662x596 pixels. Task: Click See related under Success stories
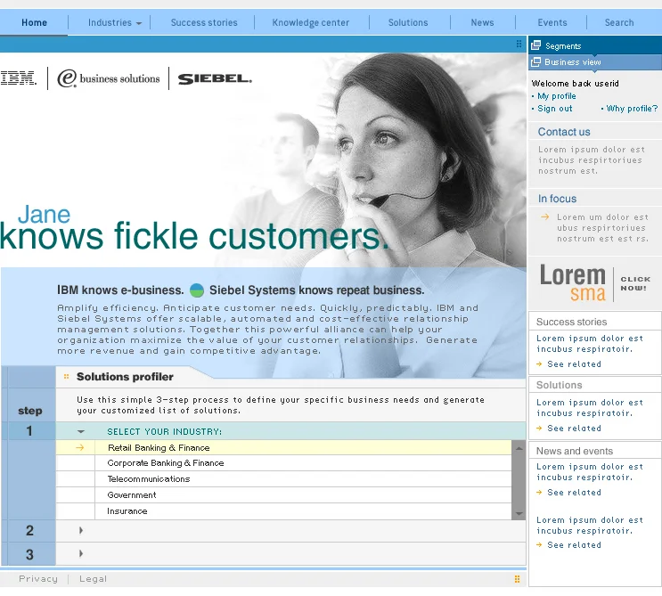[x=574, y=364]
